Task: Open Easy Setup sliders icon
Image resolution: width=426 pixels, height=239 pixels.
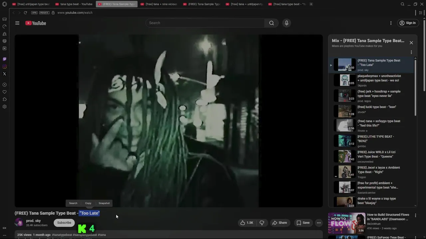Action: click(x=421, y=13)
